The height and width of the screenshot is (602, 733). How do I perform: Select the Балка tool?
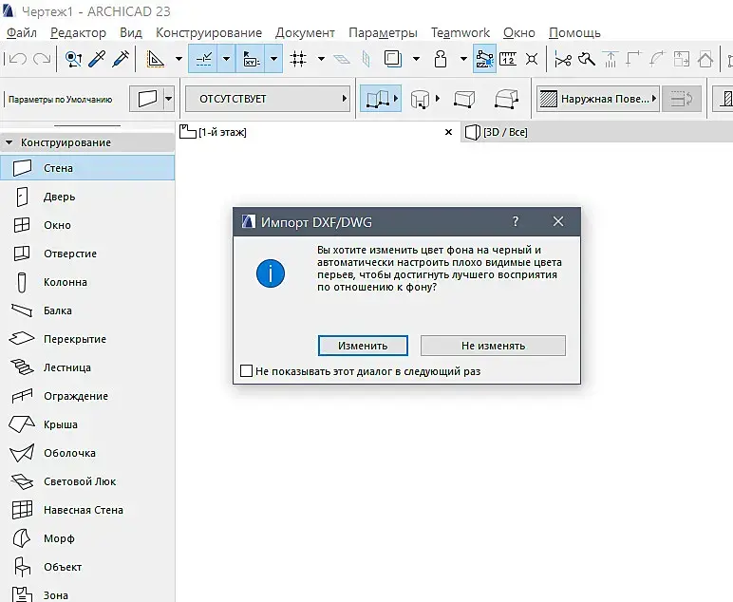[87, 310]
